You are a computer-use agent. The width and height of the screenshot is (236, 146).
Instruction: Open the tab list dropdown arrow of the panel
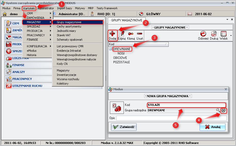click(x=227, y=20)
